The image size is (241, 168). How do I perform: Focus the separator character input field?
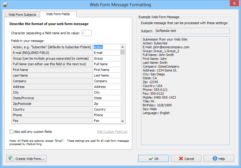(86, 33)
